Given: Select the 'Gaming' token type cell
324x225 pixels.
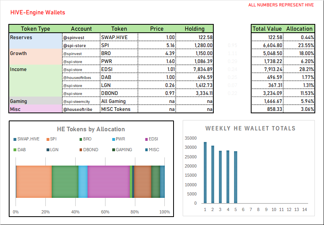Looking at the screenshot, I should (35, 101).
